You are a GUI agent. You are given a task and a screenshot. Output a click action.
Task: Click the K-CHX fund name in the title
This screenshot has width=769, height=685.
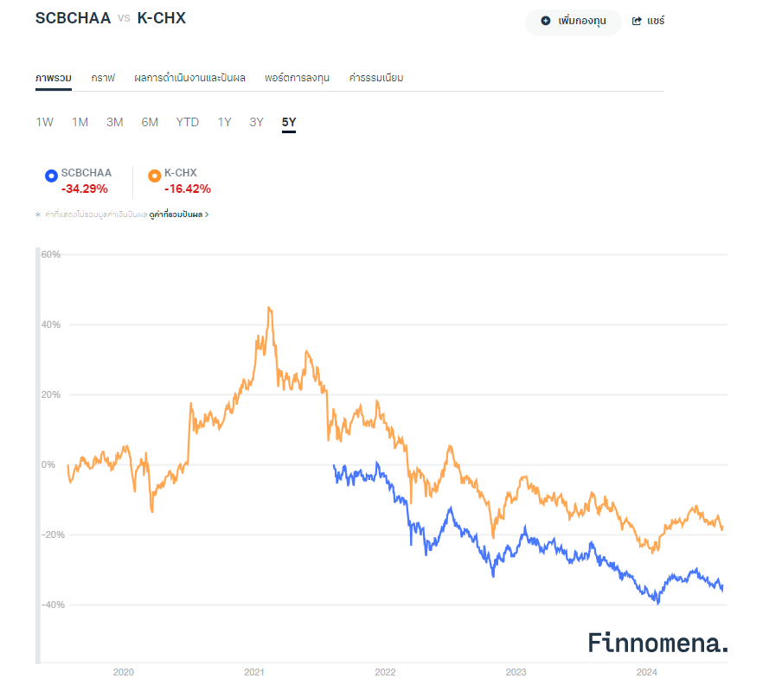[162, 18]
